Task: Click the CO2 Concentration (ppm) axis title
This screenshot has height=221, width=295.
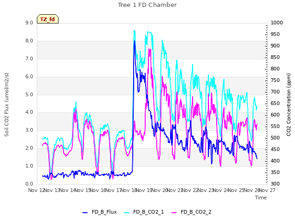Action: pyautogui.click(x=289, y=105)
